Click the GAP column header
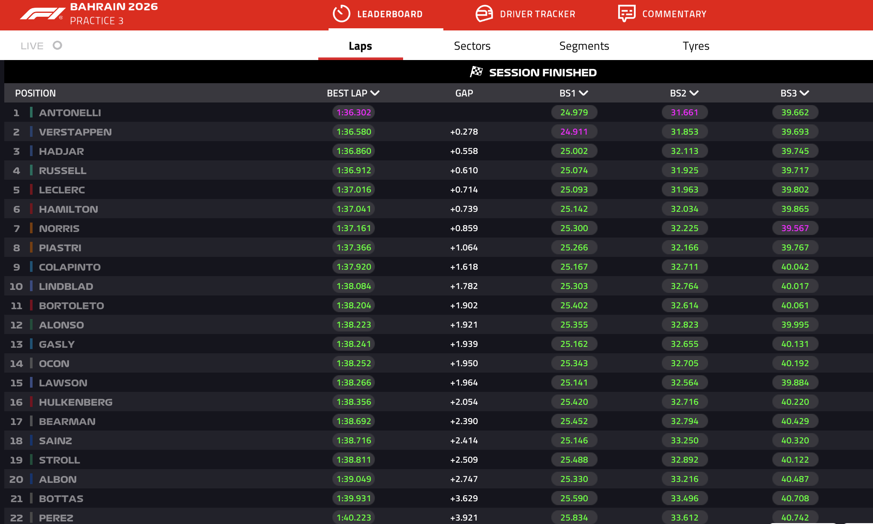This screenshot has width=873, height=524. [464, 93]
